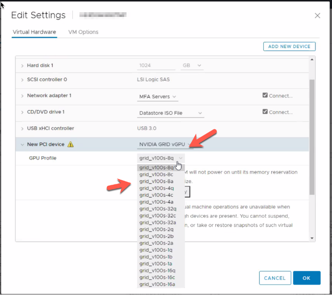
Task: Choose the grid_v100s-2b profile
Action: (161, 236)
